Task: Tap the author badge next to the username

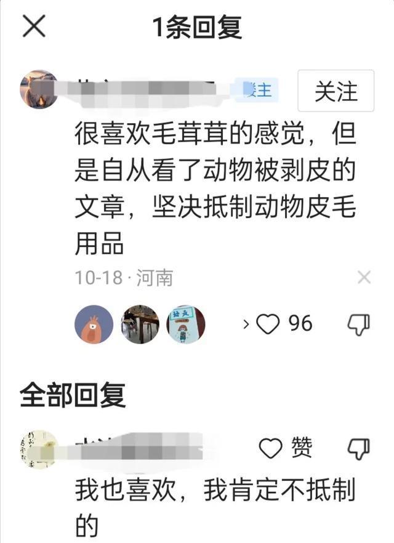Action: (x=257, y=90)
